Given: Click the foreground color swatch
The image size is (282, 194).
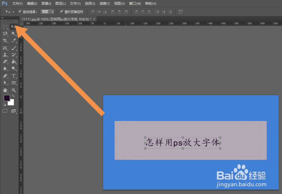Looking at the screenshot, I should coord(6,98).
